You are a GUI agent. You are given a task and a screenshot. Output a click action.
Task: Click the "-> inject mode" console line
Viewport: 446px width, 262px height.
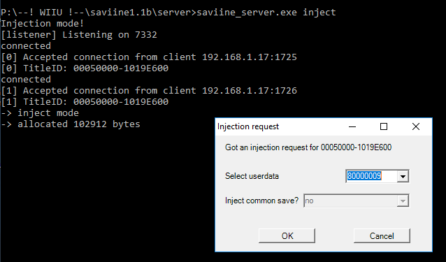point(40,113)
